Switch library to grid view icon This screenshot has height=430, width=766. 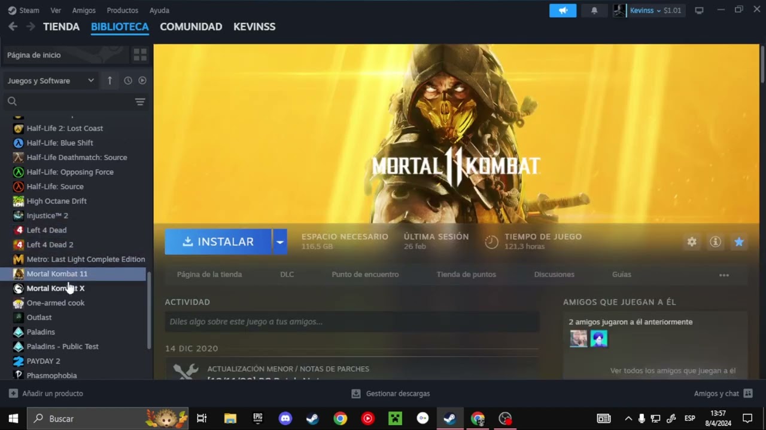coord(140,55)
